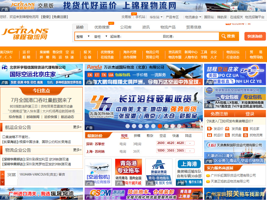
Task: Click bullet icon next to 广州乐虹国际货运代理有限公司
Action: coord(208,176)
